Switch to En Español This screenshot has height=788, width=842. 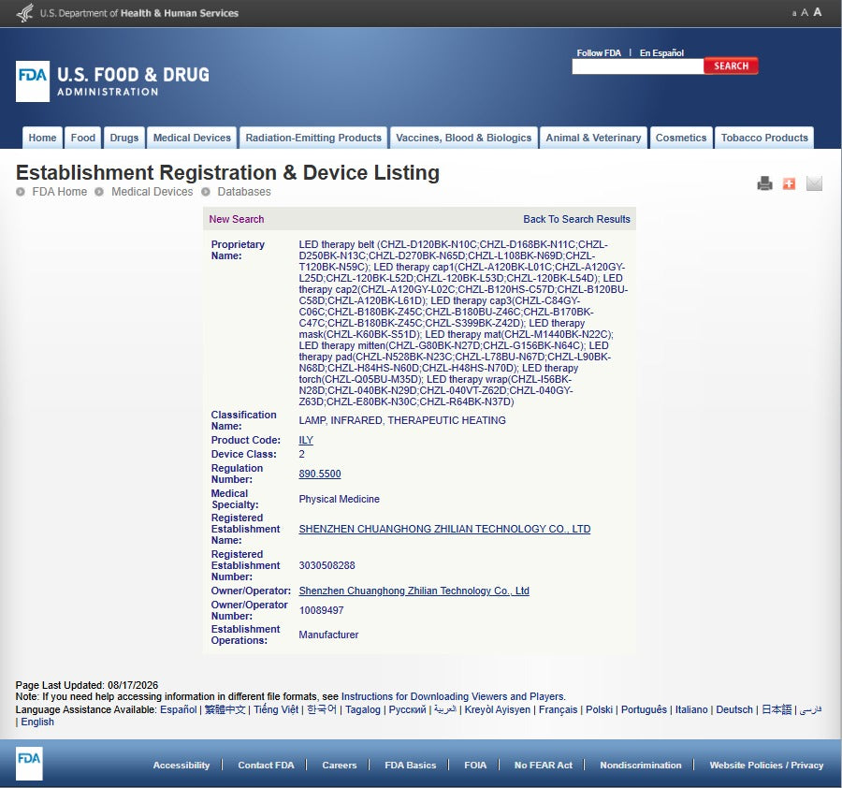(661, 52)
